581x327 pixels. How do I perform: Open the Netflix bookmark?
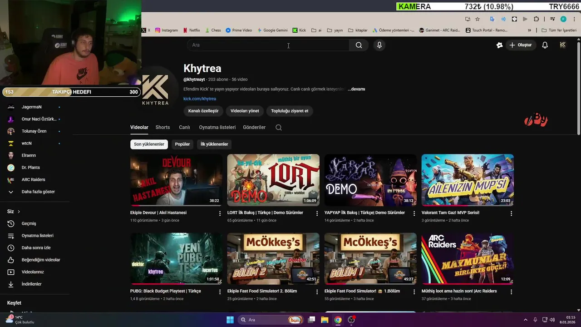(191, 30)
